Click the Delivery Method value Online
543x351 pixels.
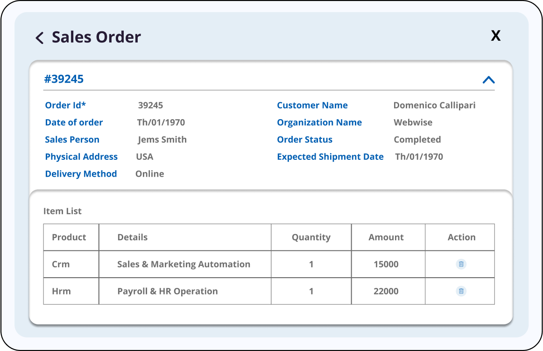pyautogui.click(x=150, y=174)
